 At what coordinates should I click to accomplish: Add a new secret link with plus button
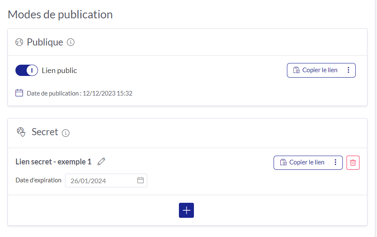186,210
